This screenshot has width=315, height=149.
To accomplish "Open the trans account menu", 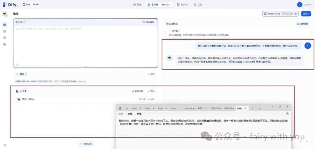I will (304, 5).
